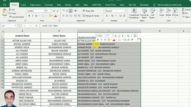
Task: Increase font size in ribbon
Action: (54, 11)
